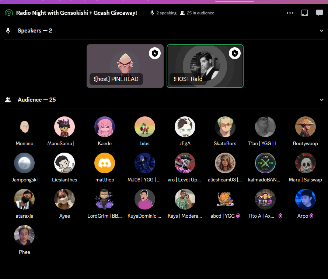The image size is (328, 279).
Task: Open aliesheam03's avatar
Action: pyautogui.click(x=225, y=163)
